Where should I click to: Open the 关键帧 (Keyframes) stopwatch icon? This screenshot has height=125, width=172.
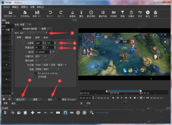coord(131,12)
